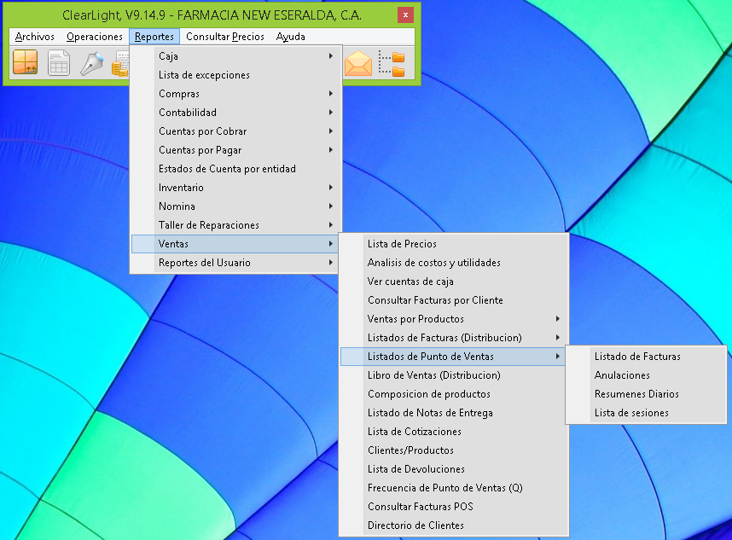Open the Operaciones menu

95,37
